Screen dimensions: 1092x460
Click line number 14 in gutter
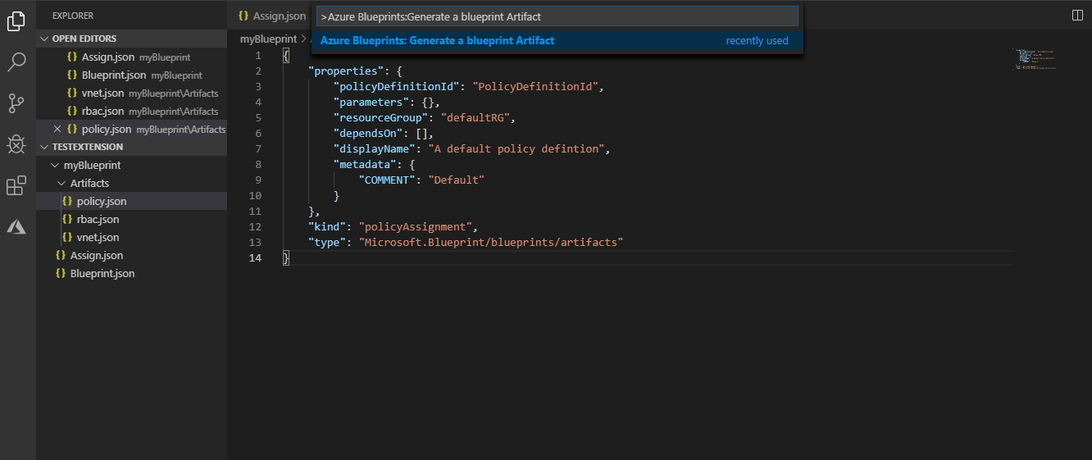[255, 257]
